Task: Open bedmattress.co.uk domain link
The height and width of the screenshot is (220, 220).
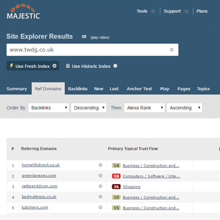Action: pyautogui.click(x=39, y=197)
